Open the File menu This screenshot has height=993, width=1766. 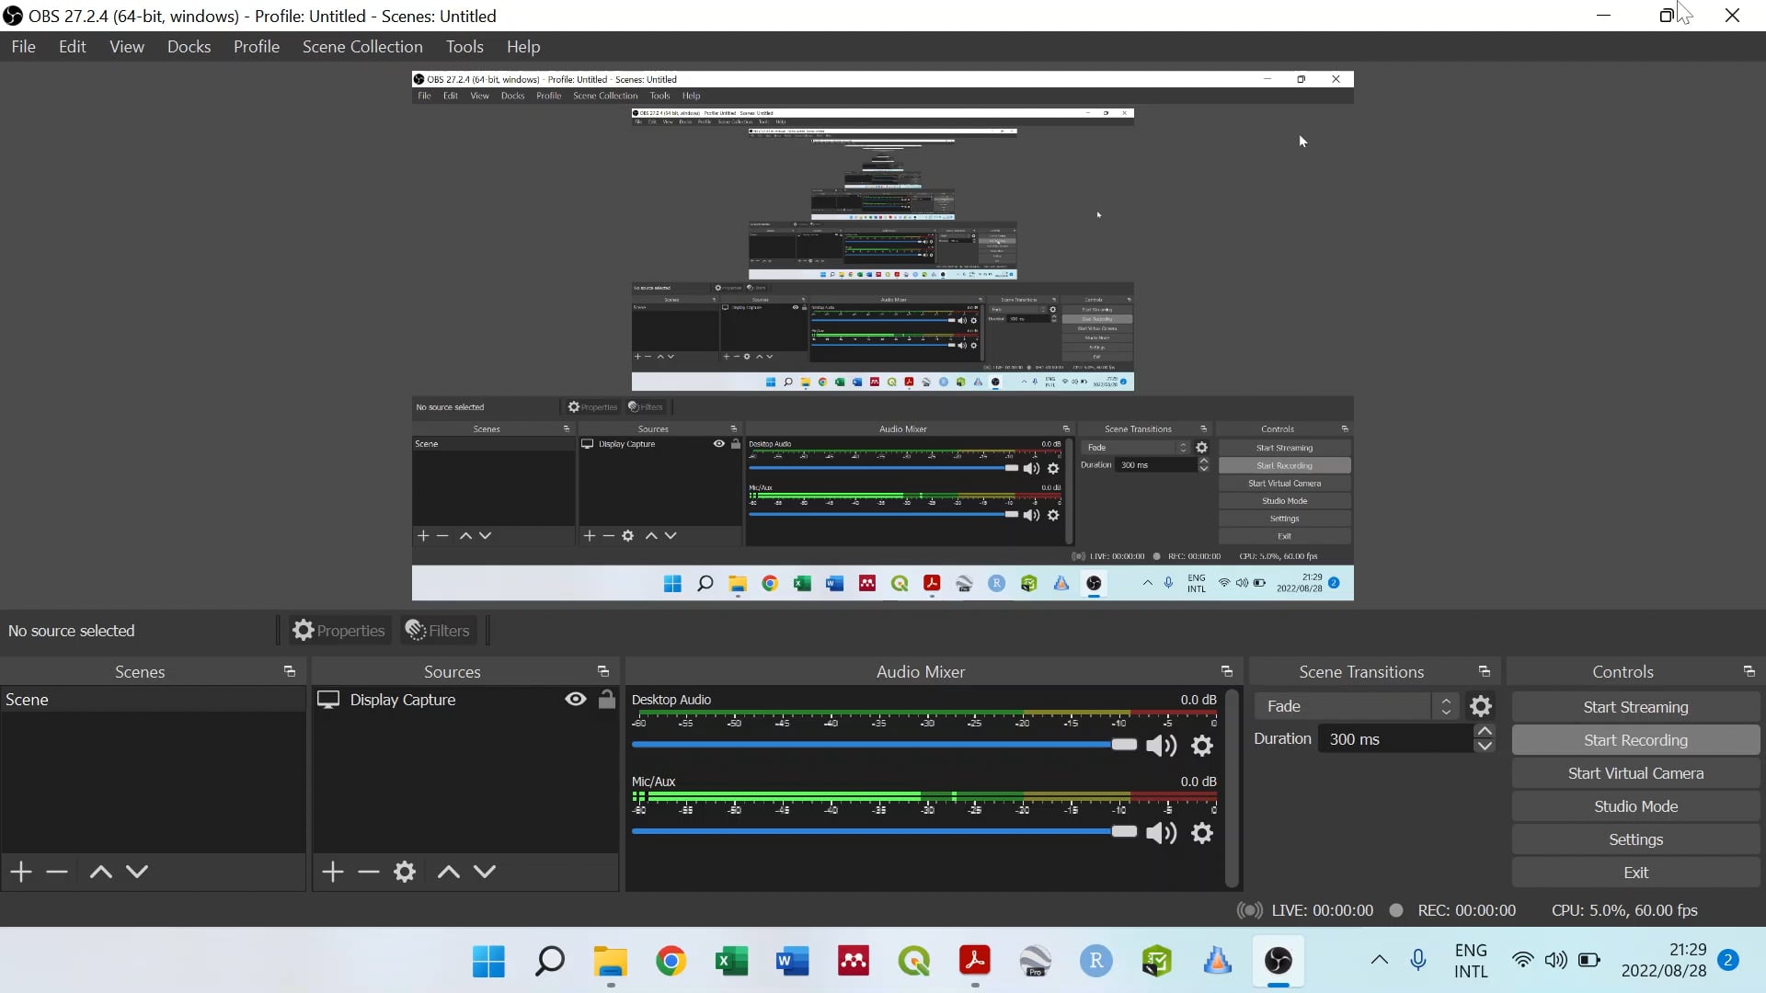(23, 47)
